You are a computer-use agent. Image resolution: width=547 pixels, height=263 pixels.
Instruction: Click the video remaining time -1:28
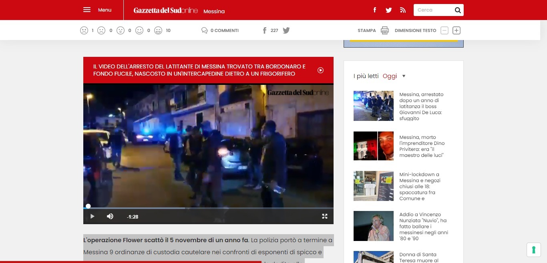coord(133,217)
